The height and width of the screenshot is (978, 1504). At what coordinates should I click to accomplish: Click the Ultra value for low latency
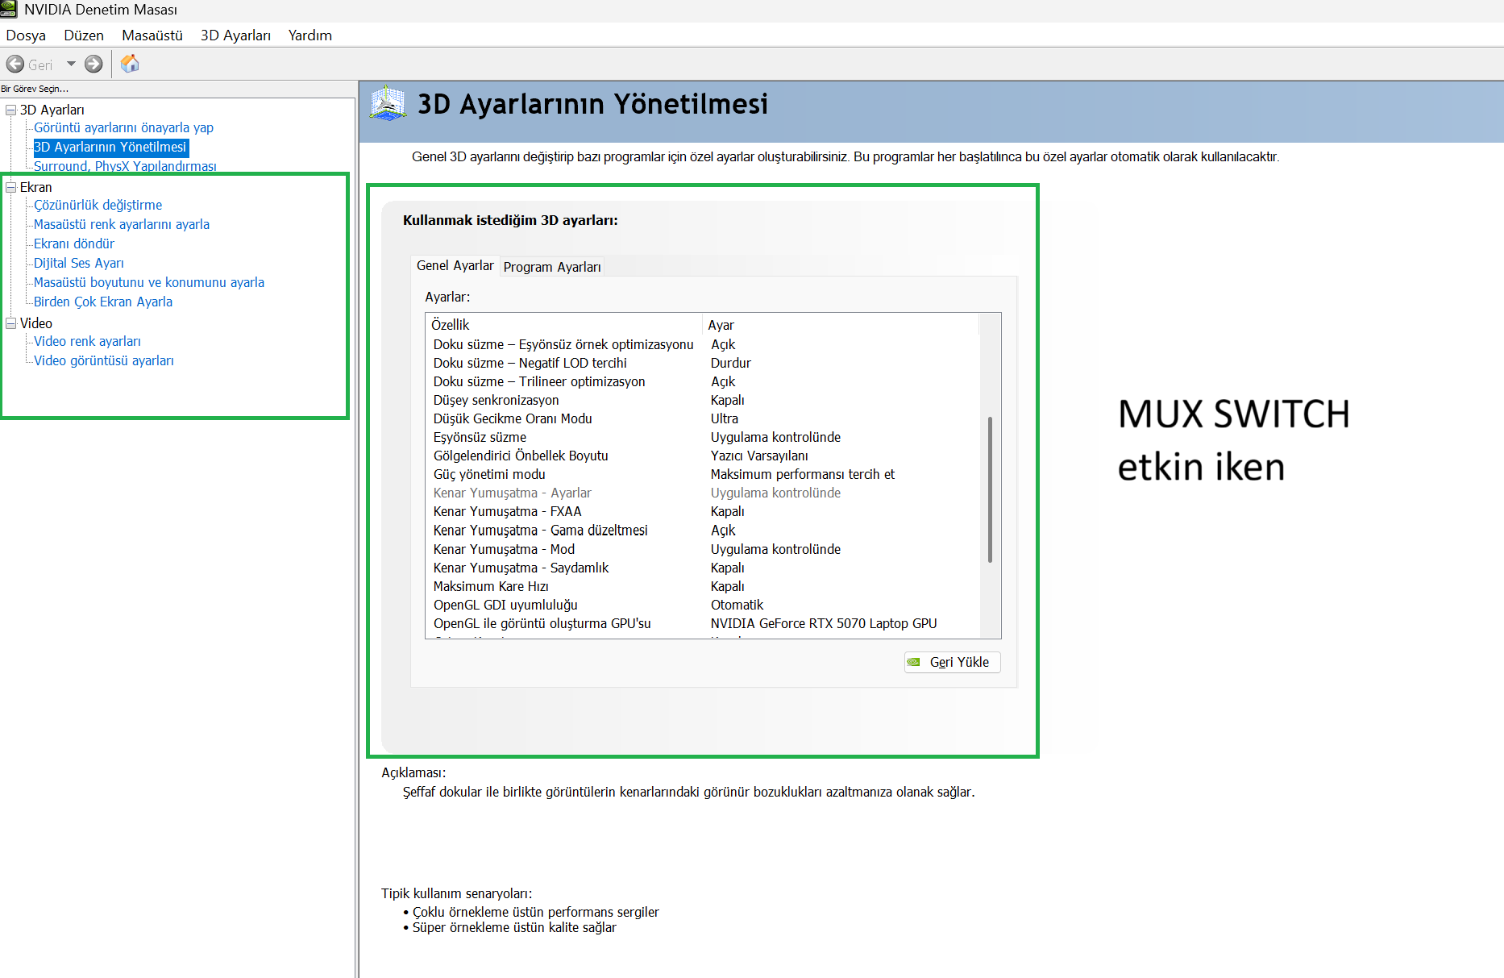[x=725, y=418]
